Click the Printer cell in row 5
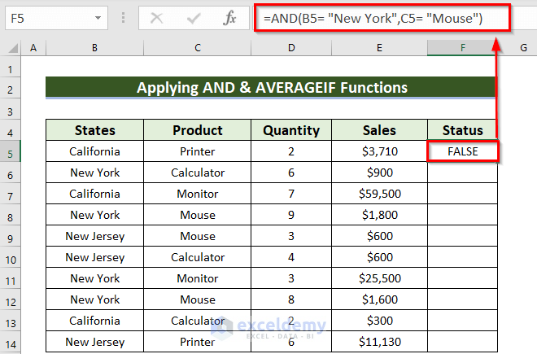This screenshot has width=537, height=354. point(198,151)
